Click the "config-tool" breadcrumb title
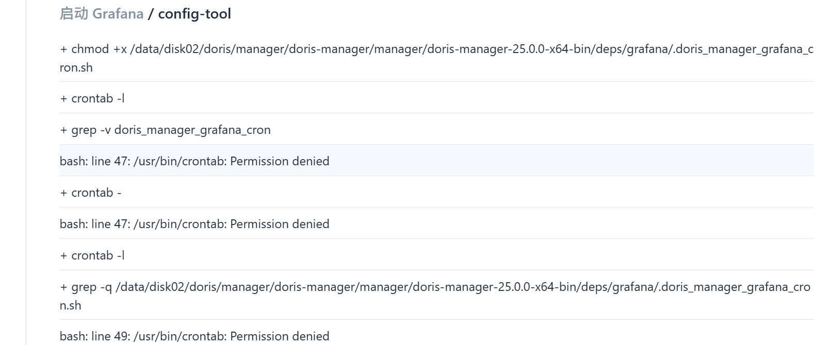The width and height of the screenshot is (814, 345). (x=194, y=14)
